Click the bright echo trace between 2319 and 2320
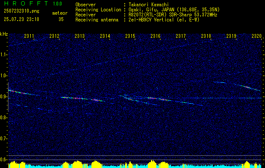 247,87
